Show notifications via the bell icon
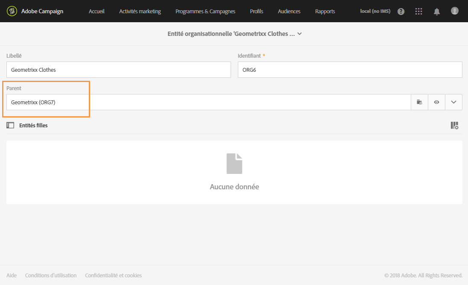 437,12
